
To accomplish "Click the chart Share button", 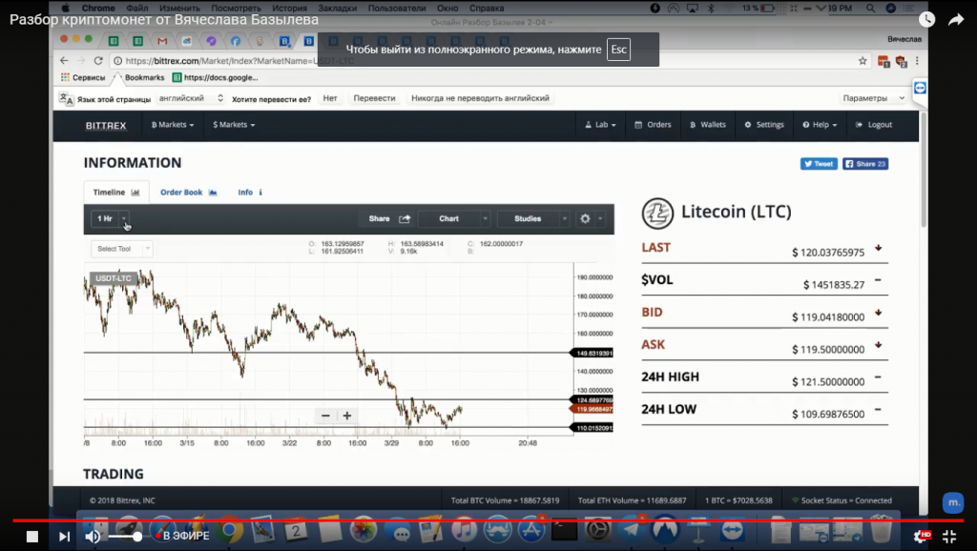I will pos(389,218).
